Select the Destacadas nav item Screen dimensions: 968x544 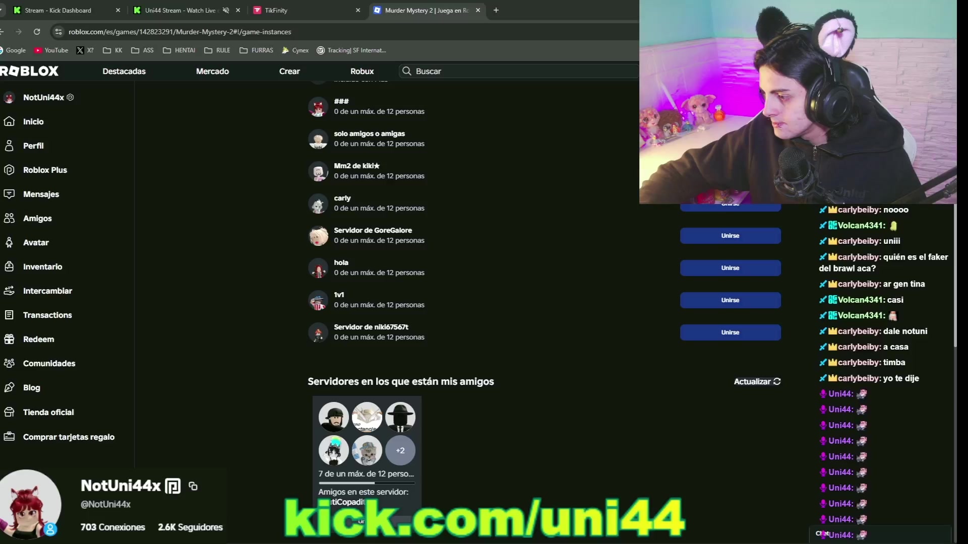(124, 71)
